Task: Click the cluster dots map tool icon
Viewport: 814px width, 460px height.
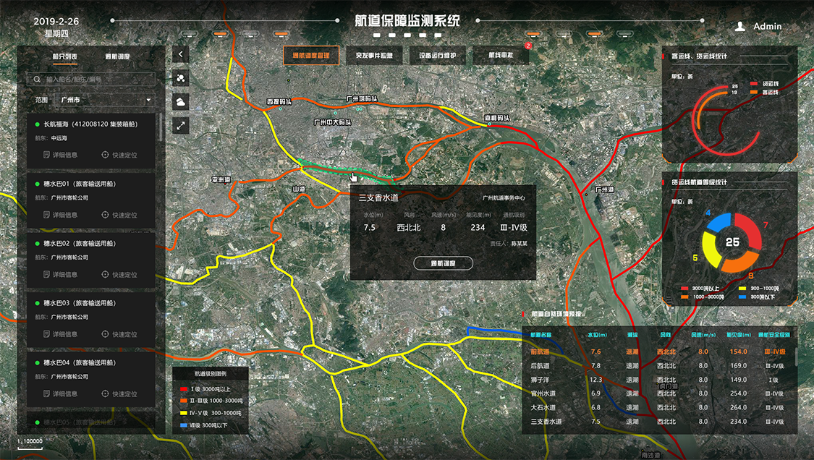Action: (x=180, y=78)
